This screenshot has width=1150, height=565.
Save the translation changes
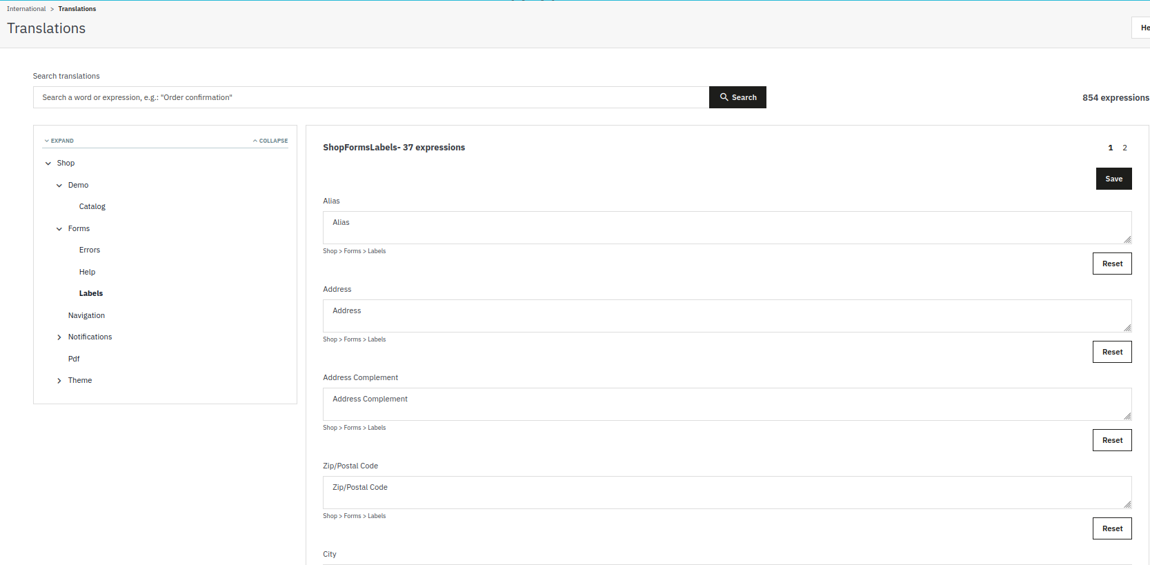pos(1113,179)
